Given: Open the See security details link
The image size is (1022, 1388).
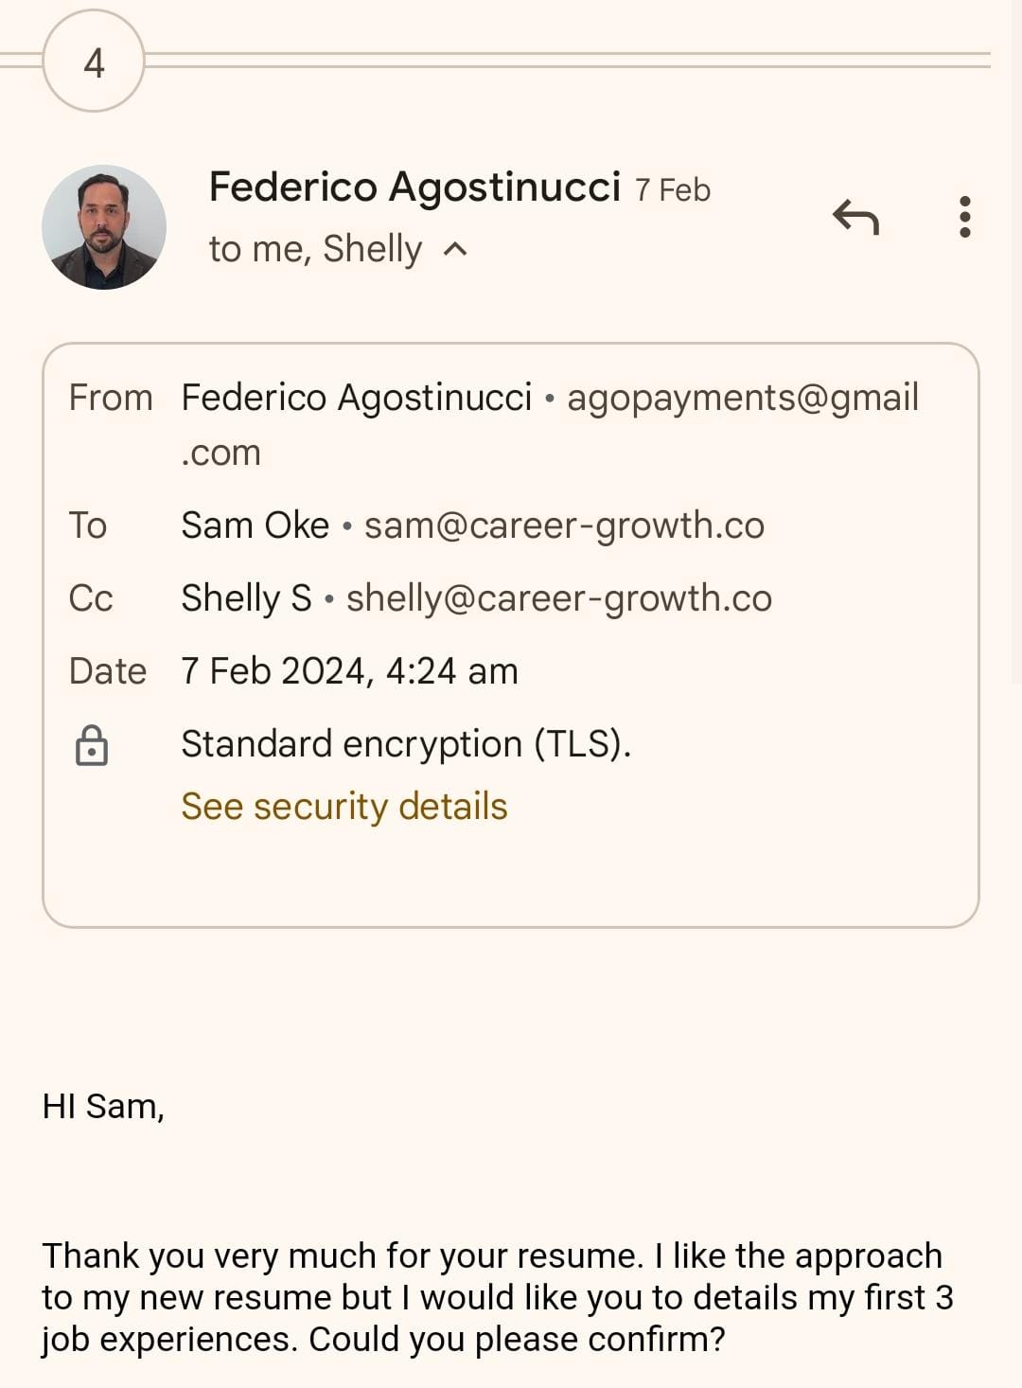Looking at the screenshot, I should click(x=344, y=807).
